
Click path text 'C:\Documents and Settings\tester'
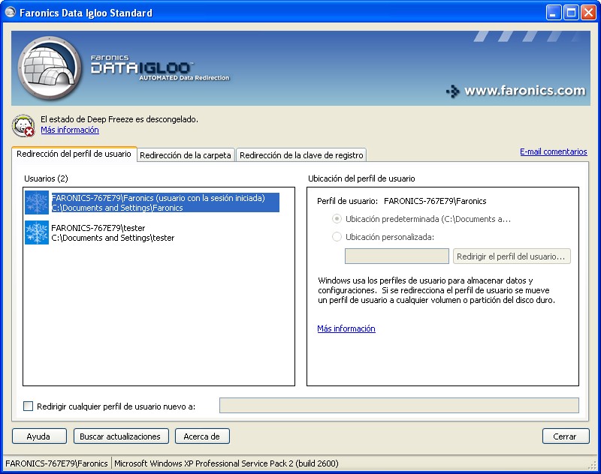(x=113, y=238)
